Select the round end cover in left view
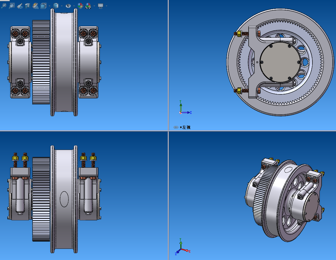This screenshot has width=336, height=260. pyautogui.click(x=280, y=62)
